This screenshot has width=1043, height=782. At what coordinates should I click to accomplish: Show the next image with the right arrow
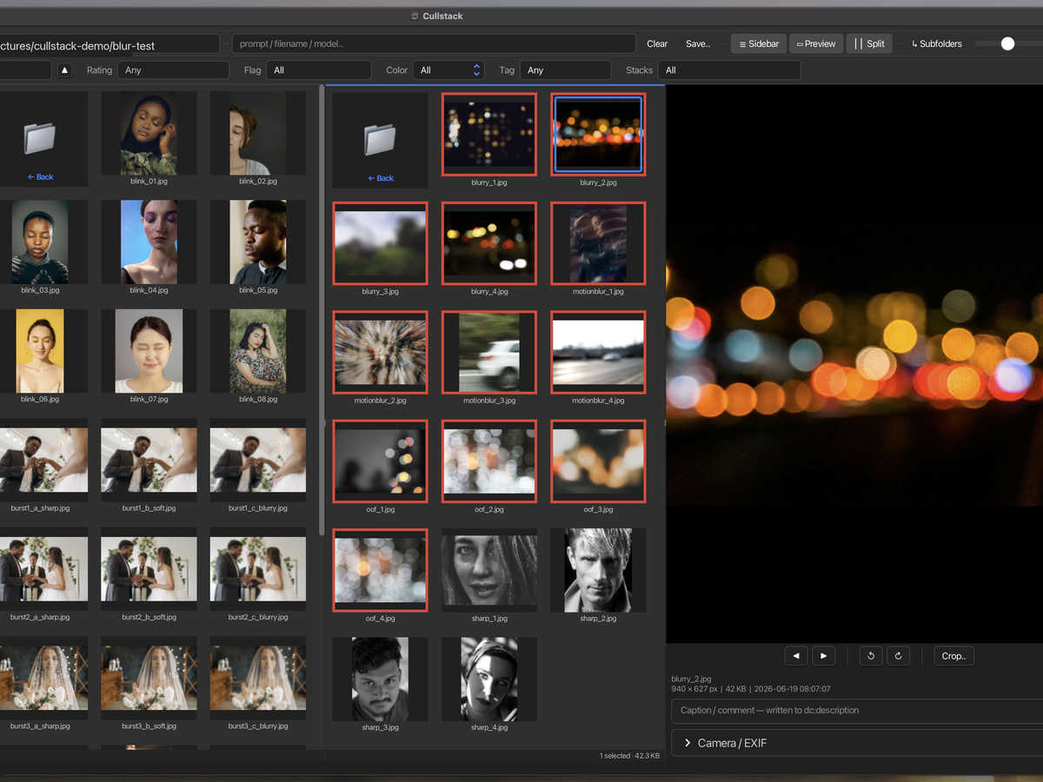tap(824, 656)
